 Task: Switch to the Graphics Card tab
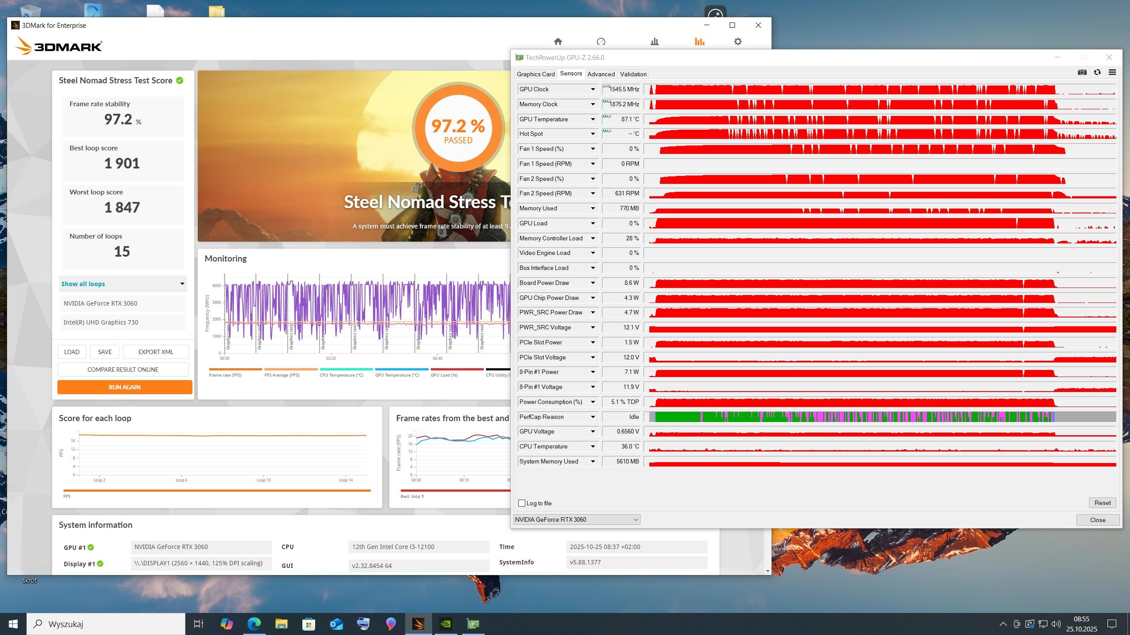535,74
